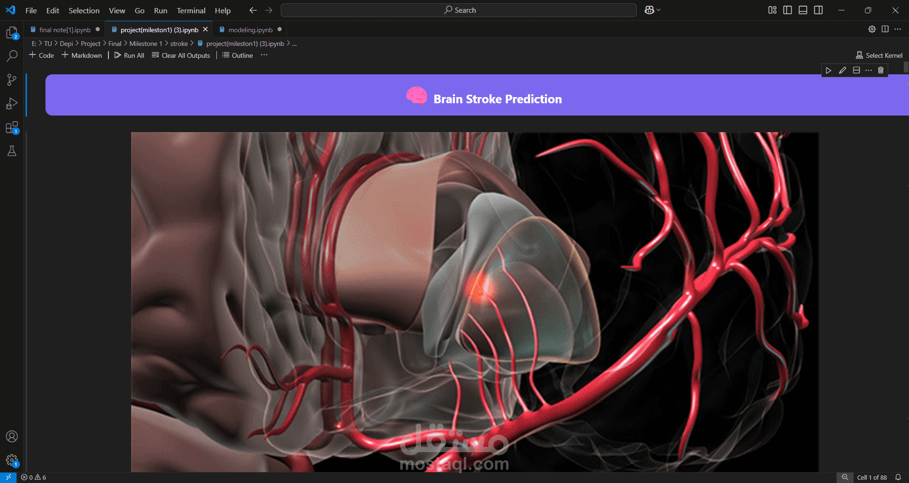Open the notebook Outline
The image size is (909, 483).
[238, 55]
